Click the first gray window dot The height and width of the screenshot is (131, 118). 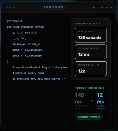[x=7, y=7]
